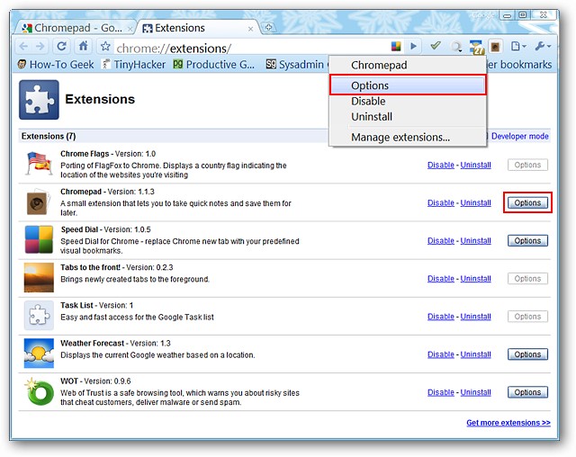Screen dimensions: 576x457
Task: Choose Disable in the Chromepad context menu
Action: click(408, 101)
